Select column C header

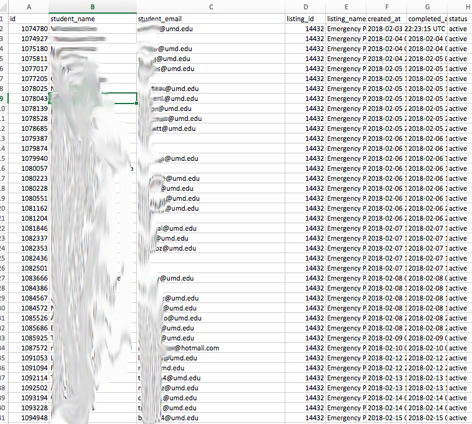coord(211,7)
